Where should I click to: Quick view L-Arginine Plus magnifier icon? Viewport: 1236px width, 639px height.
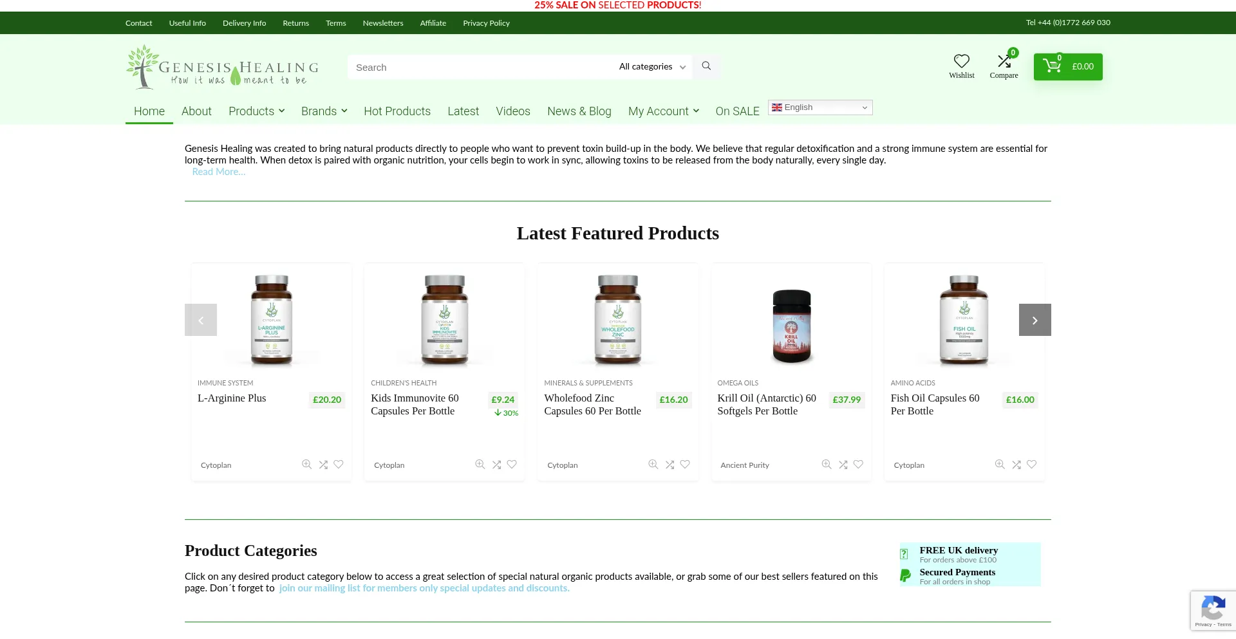tap(307, 465)
